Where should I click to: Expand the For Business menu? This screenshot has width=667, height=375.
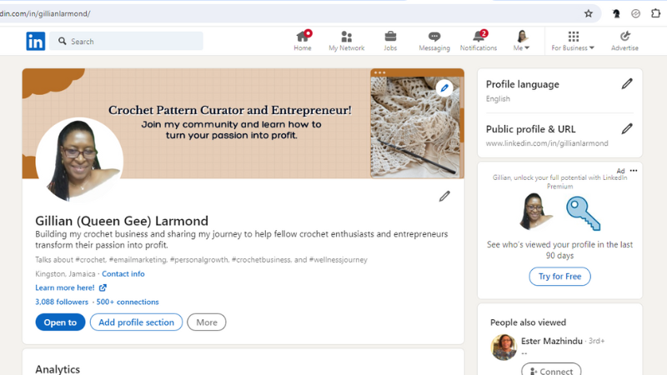pyautogui.click(x=573, y=41)
